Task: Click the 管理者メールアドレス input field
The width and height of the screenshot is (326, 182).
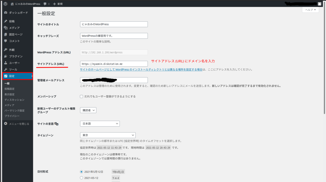Action: (x=114, y=80)
